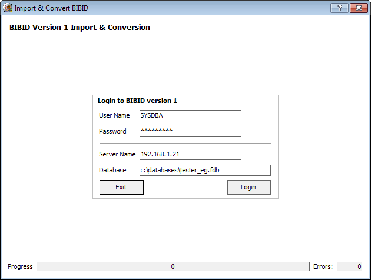The image size is (371, 280).
Task: Click the progress bar at the bottom
Action: pyautogui.click(x=173, y=266)
